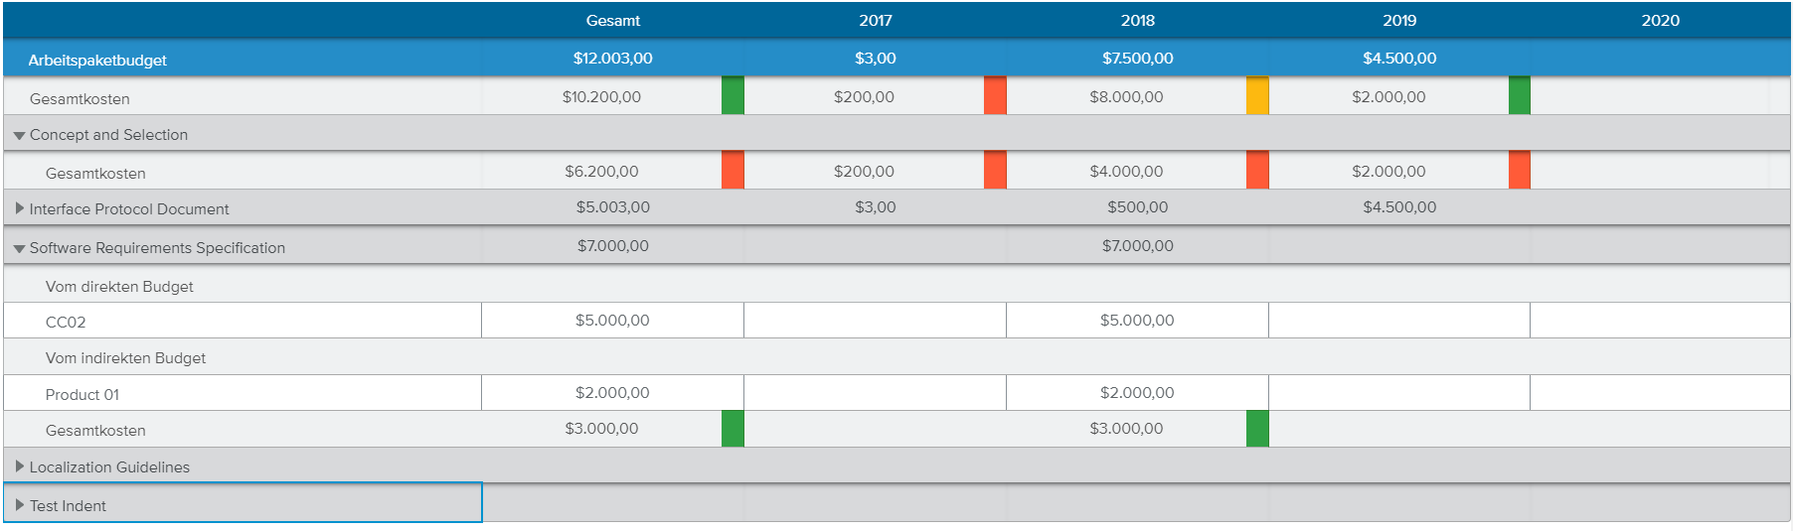The image size is (1793, 531).
Task: Click green status indicator beside $10.200,00 total
Action: coord(733,96)
